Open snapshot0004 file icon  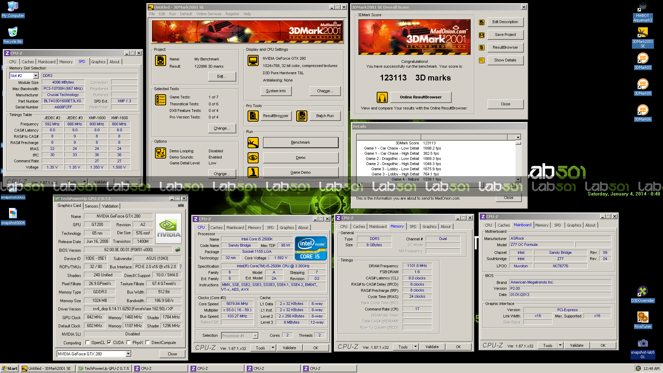point(13,217)
